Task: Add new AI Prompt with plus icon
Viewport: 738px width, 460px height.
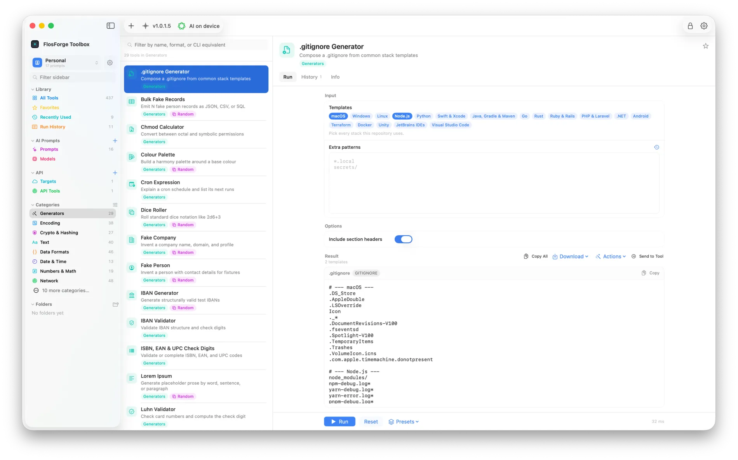Action: [x=115, y=141]
